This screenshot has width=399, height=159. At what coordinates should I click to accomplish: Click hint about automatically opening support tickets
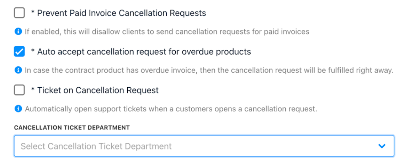(x=171, y=109)
